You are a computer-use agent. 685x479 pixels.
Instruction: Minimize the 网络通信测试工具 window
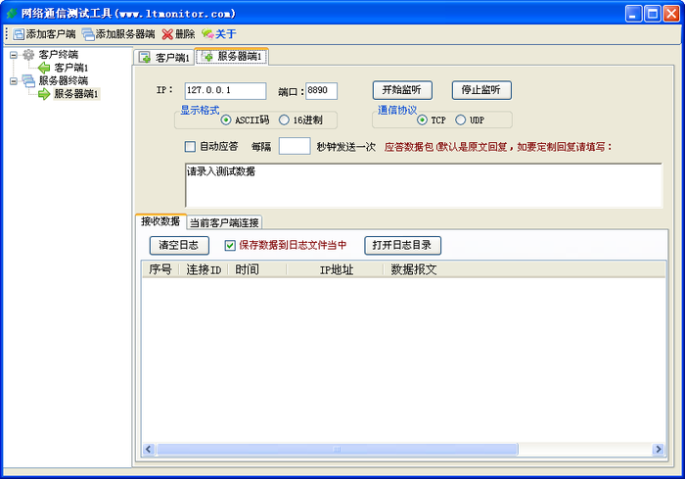pyautogui.click(x=633, y=14)
